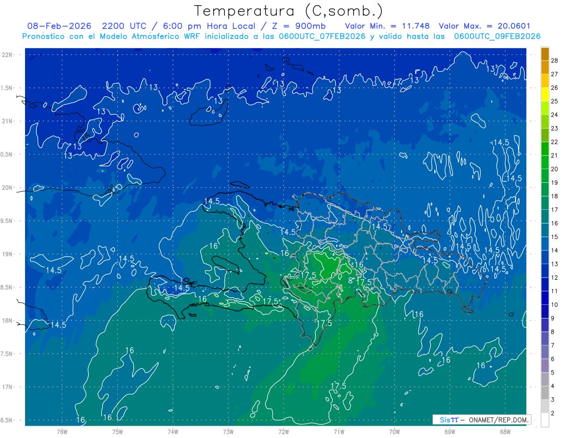Screen dimensions: 567x438
Task: Click the colorbar scale label "6"
Action: (x=553, y=359)
